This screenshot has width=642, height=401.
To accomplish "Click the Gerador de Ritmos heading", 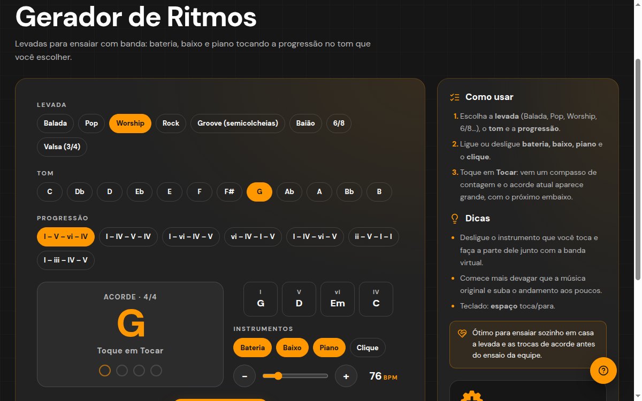I will 136,17.
